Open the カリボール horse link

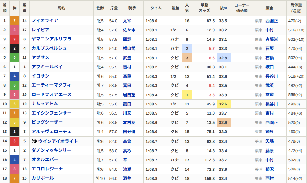[43, 178]
